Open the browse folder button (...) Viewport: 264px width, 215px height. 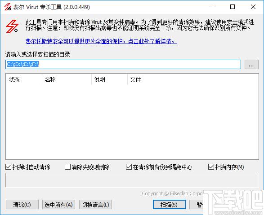click(x=251, y=64)
